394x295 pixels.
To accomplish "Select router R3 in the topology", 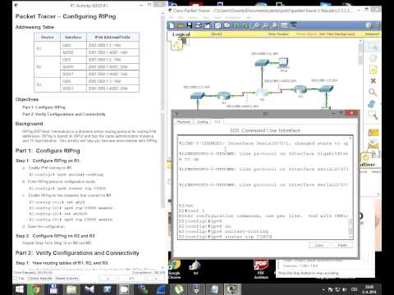I will pos(300,89).
